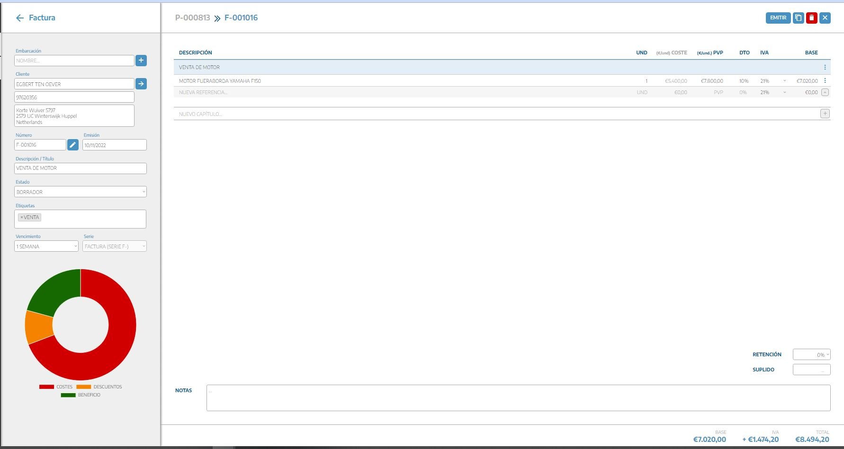This screenshot has width=844, height=449.
Task: Open the Estado dropdown showing BORRADOR
Action: coord(81,192)
